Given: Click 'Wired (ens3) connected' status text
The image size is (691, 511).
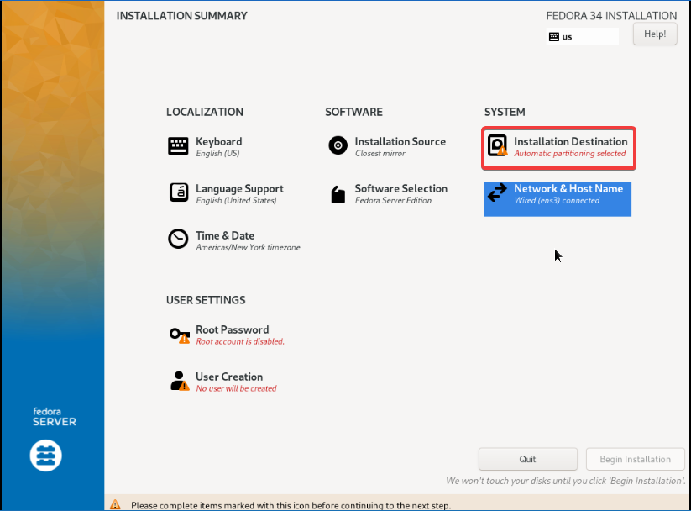Looking at the screenshot, I should pos(557,200).
